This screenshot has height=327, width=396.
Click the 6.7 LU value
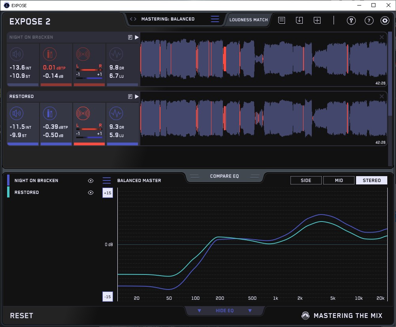117,76
